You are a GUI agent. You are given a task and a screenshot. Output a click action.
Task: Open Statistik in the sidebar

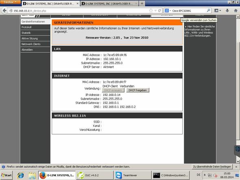pyautogui.click(x=35, y=33)
